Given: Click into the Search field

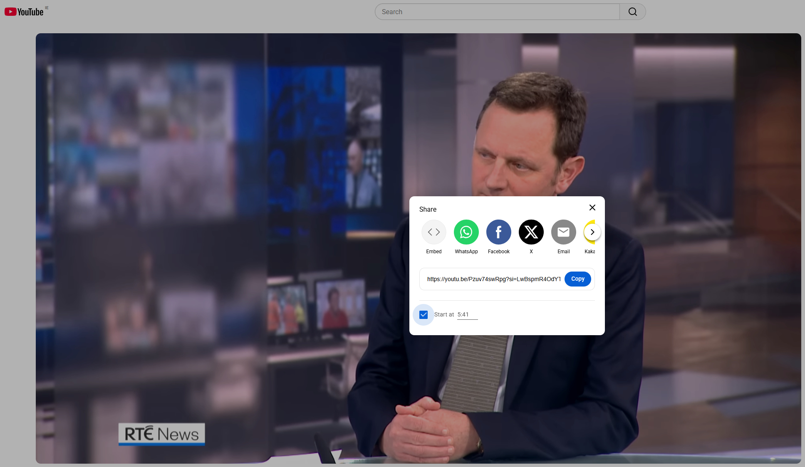Looking at the screenshot, I should click(x=497, y=12).
